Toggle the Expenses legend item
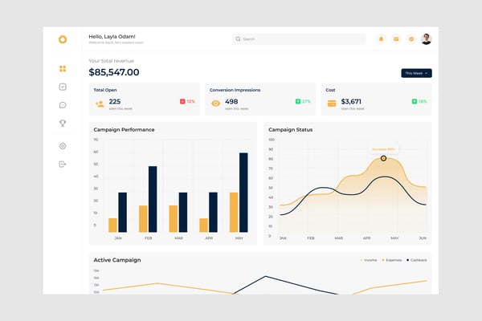 [x=392, y=260]
